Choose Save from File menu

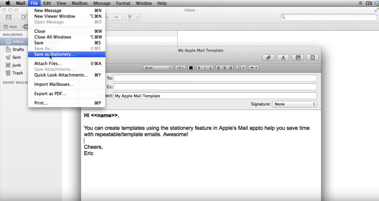(66, 43)
